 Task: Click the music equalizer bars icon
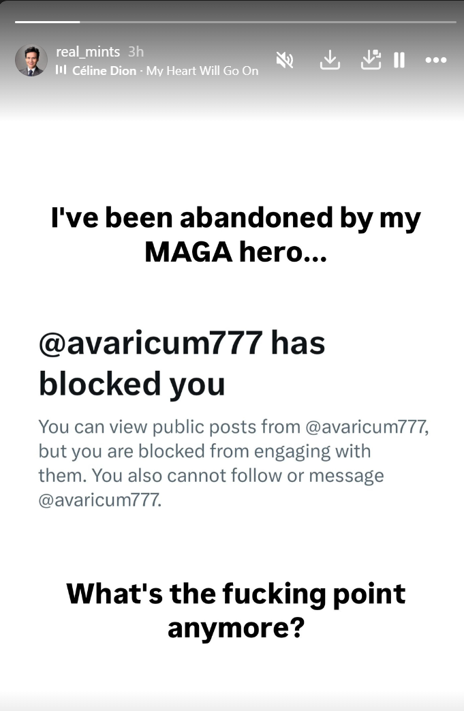click(61, 70)
